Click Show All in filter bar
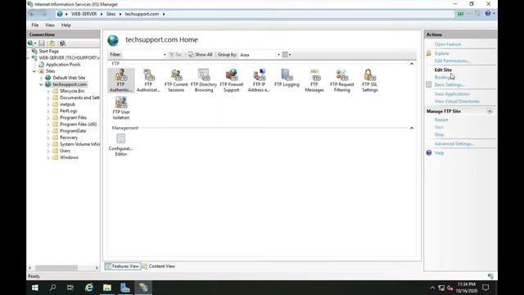 200,55
